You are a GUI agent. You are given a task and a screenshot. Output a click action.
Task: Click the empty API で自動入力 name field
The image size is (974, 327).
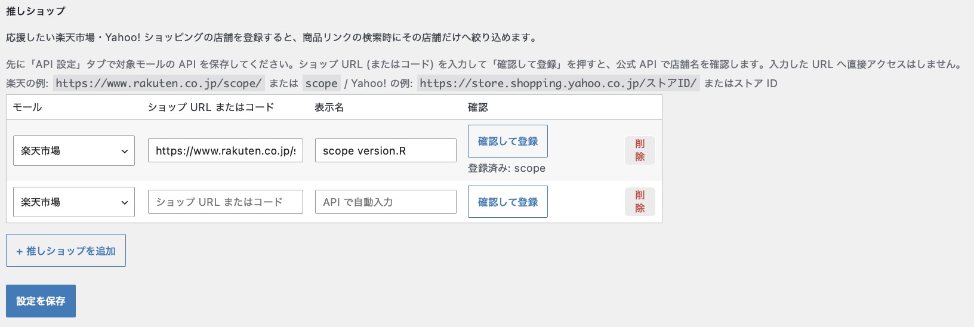pos(386,202)
